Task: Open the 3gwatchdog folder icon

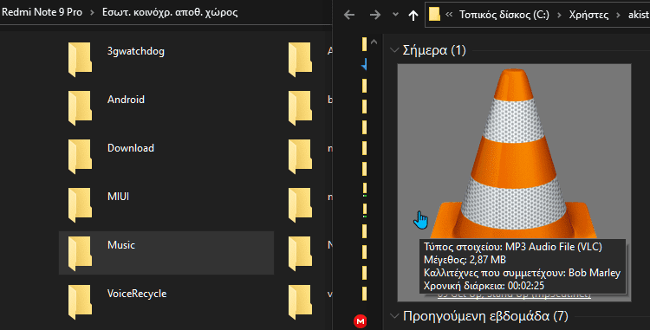Action: 80,59
